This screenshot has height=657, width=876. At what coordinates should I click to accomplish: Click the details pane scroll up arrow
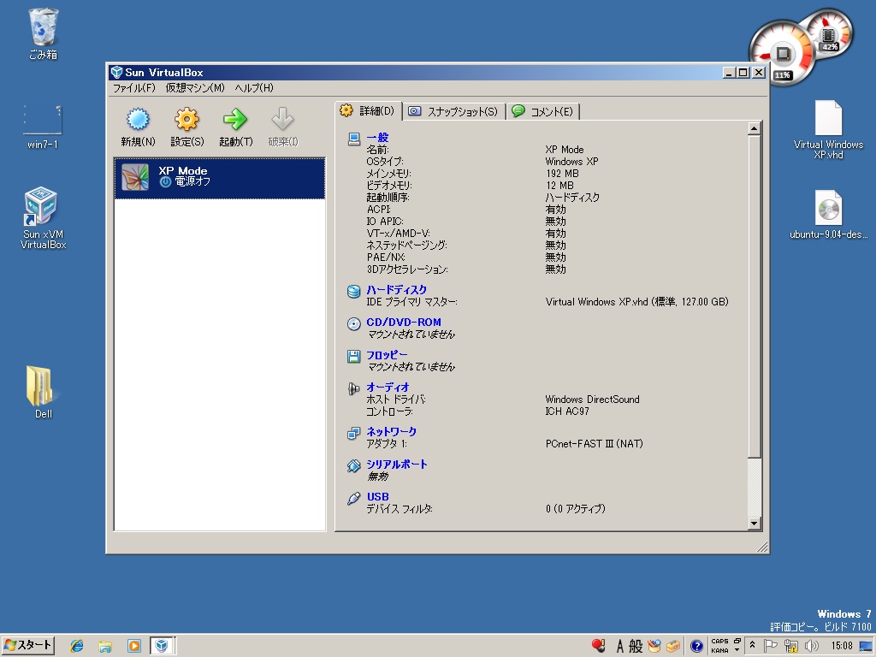(x=754, y=128)
